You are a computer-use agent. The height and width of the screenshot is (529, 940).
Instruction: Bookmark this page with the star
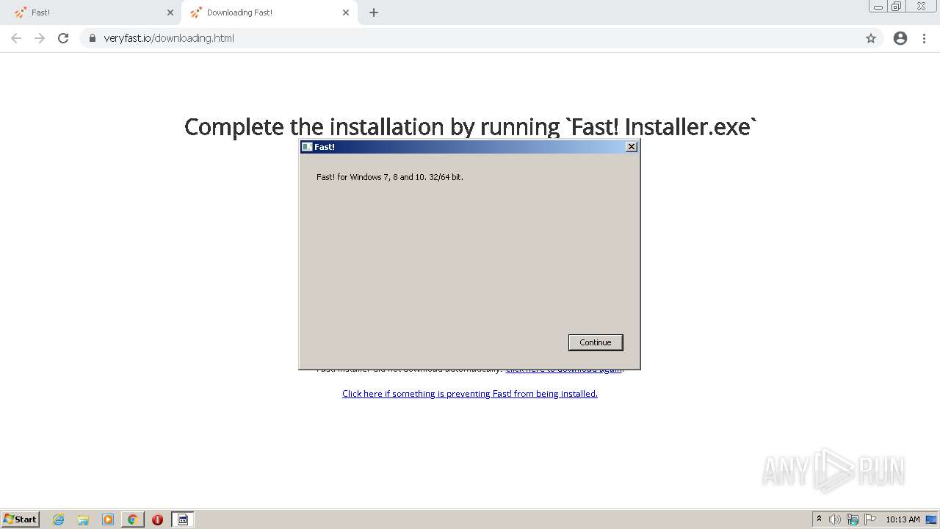[x=871, y=38]
